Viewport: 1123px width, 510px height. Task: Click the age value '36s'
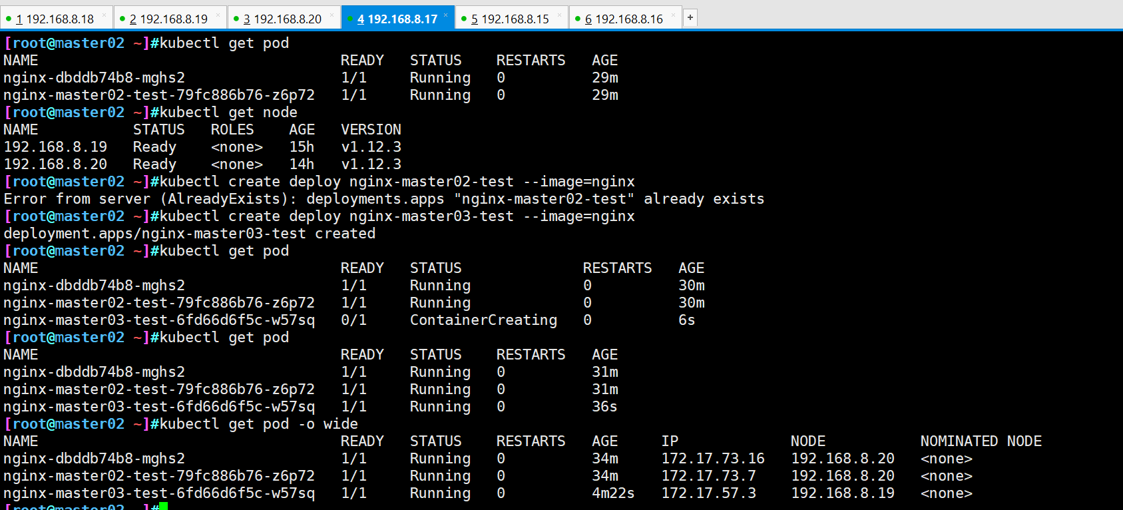tap(604, 406)
